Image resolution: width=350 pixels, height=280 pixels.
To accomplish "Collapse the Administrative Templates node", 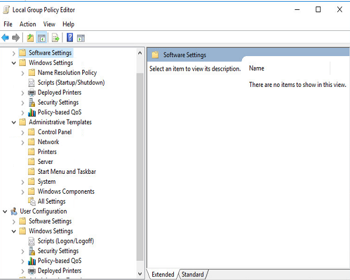I will pyautogui.click(x=14, y=123).
